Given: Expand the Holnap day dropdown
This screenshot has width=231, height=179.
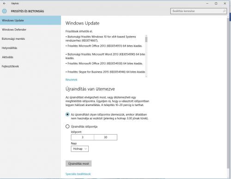Looking at the screenshot, I should pyautogui.click(x=80, y=149).
